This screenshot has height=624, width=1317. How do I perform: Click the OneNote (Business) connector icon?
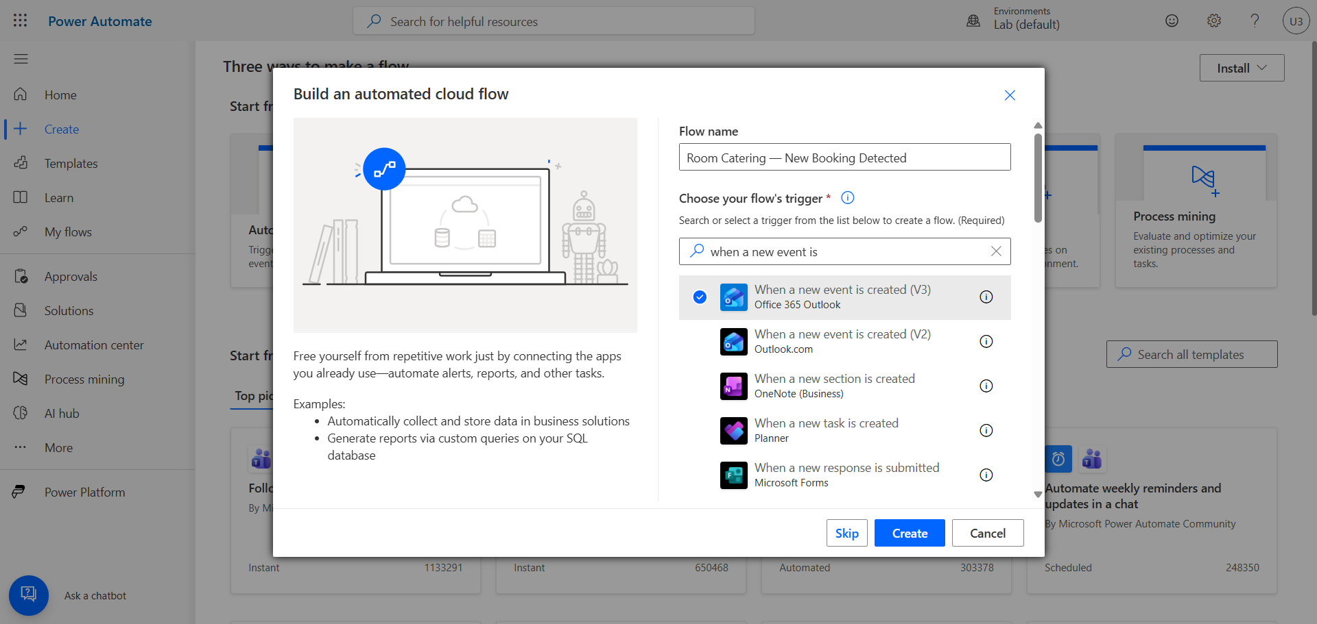[733, 386]
